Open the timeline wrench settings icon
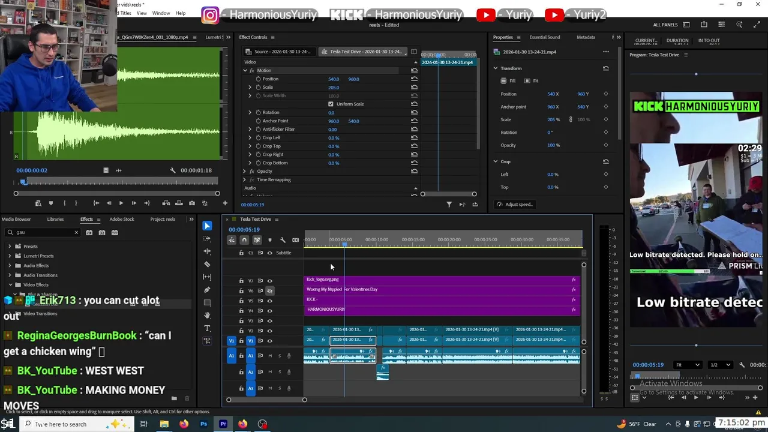768x432 pixels. pyautogui.click(x=283, y=240)
